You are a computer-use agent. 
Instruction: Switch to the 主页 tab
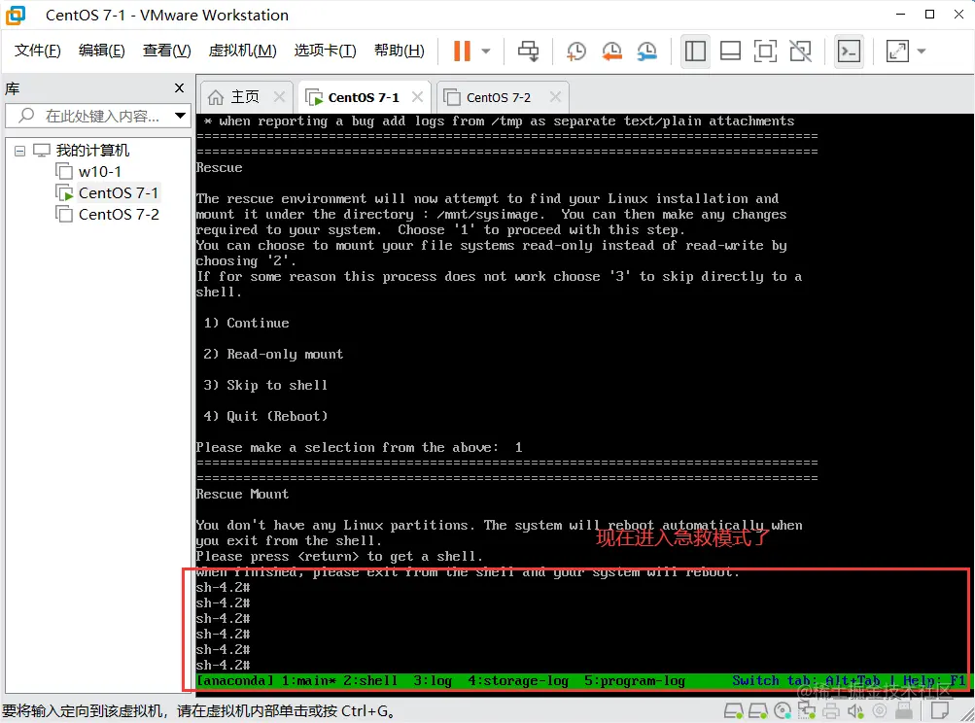(244, 97)
